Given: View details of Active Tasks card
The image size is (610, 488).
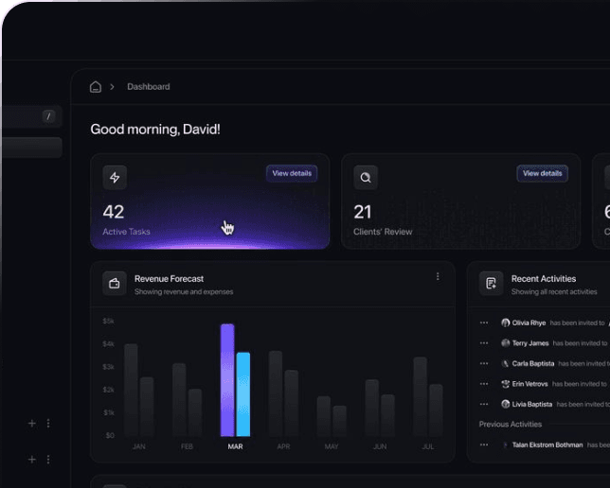Looking at the screenshot, I should [x=291, y=173].
